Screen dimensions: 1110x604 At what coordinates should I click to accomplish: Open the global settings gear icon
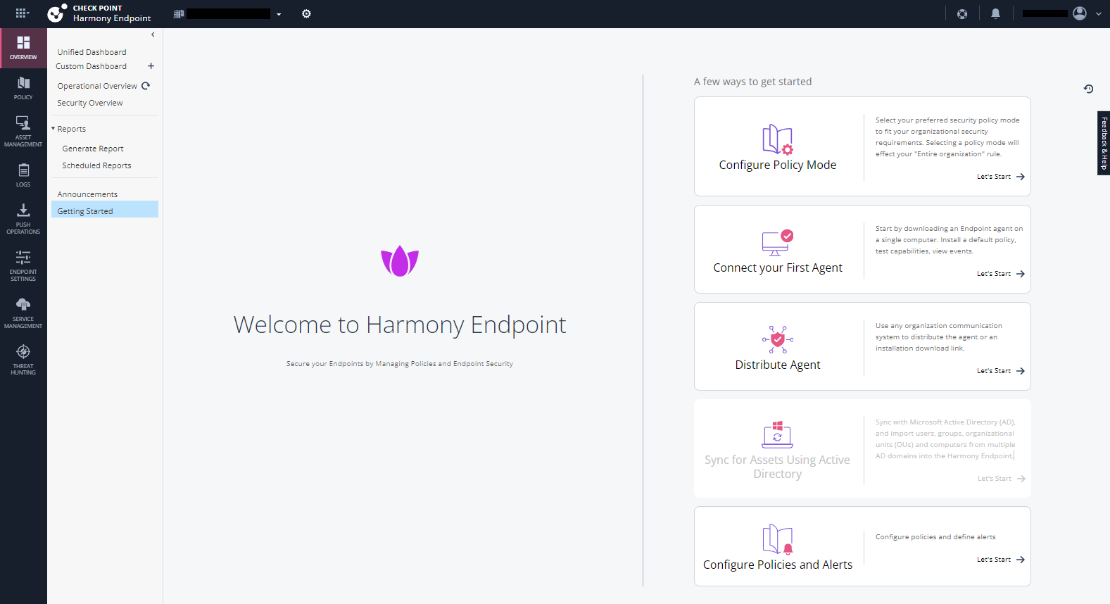click(306, 13)
